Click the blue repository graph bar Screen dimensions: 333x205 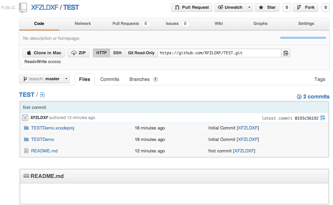click(x=303, y=38)
